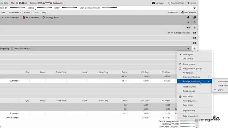Click the $50.00 overall P/L Day total
Viewport: 228px width, 128px height.
[x=145, y=118]
